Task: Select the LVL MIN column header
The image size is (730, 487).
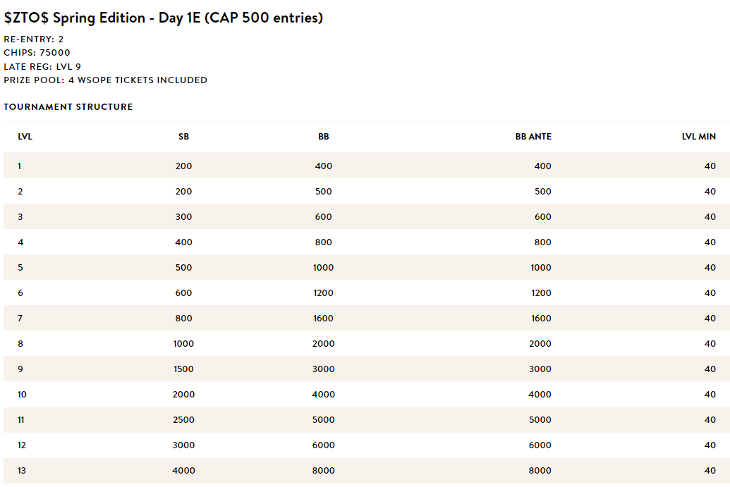Action: [x=699, y=136]
